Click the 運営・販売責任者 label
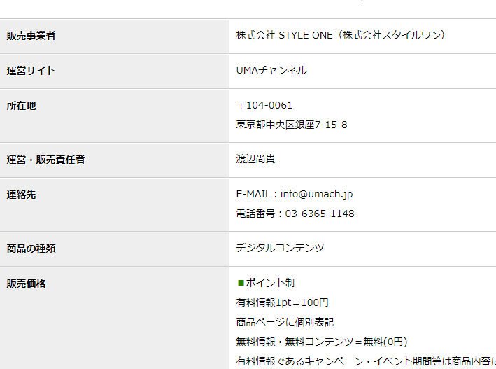This screenshot has height=369, width=496. tap(46, 160)
